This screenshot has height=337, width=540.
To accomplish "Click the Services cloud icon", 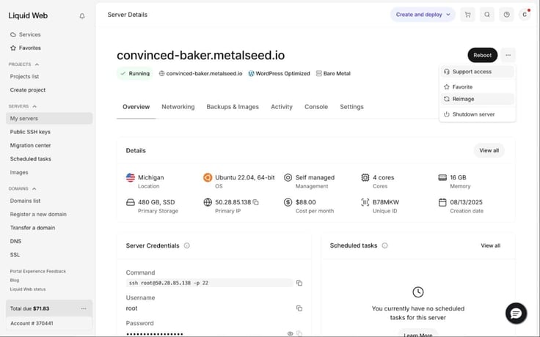I will 13,34.
